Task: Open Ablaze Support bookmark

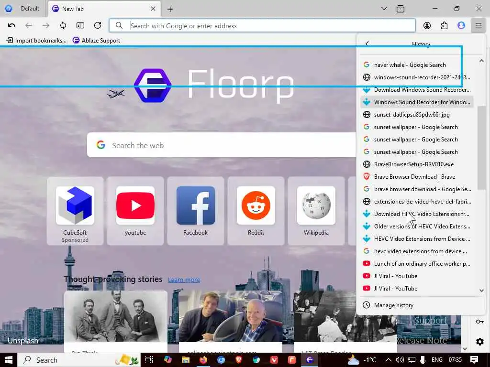Action: point(96,40)
